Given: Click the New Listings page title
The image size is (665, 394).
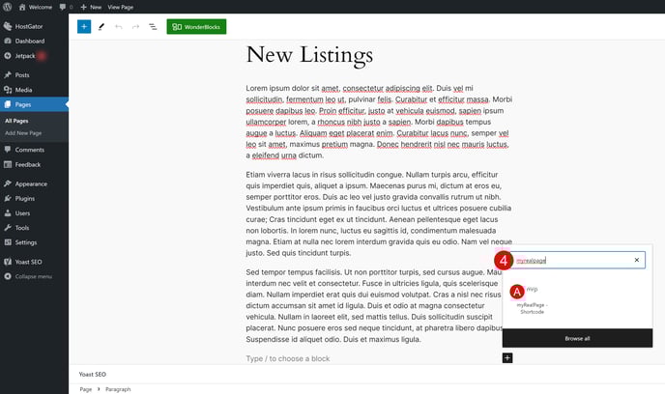Looking at the screenshot, I should [309, 55].
